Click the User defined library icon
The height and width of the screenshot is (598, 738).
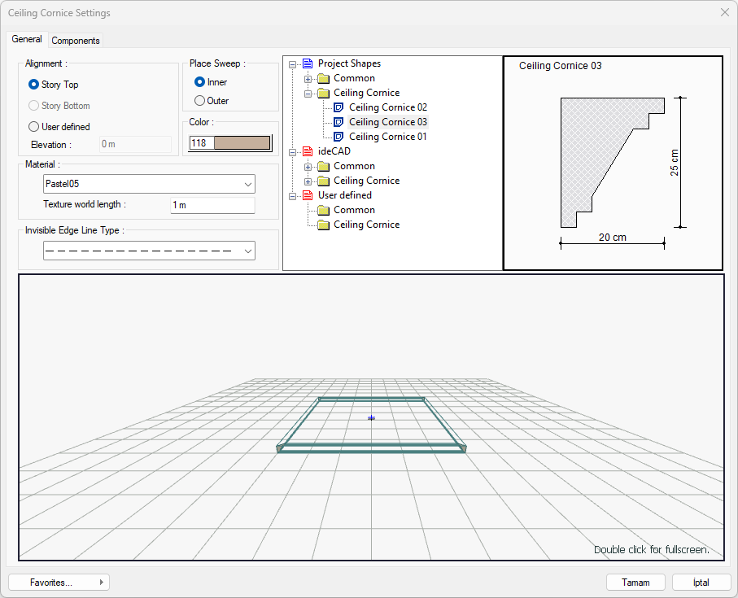click(307, 195)
